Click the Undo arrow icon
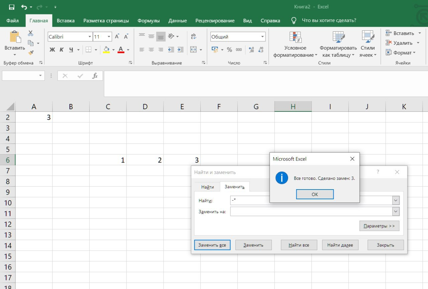The height and width of the screenshot is (289, 428). pos(24,7)
